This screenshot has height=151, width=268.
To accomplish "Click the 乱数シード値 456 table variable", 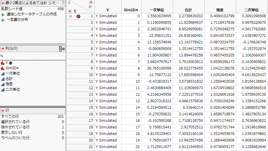I will [32, 9].
